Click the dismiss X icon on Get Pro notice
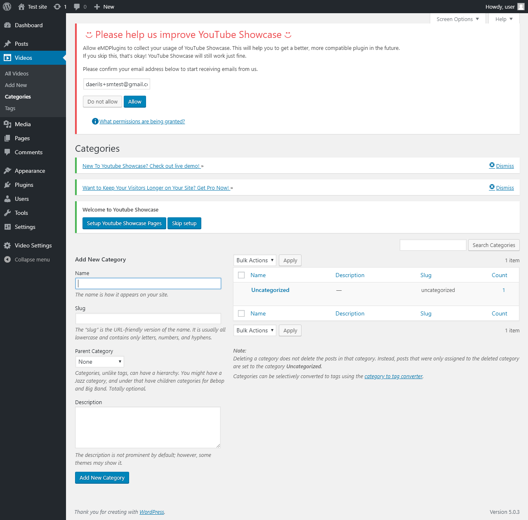The height and width of the screenshot is (520, 528). (492, 187)
